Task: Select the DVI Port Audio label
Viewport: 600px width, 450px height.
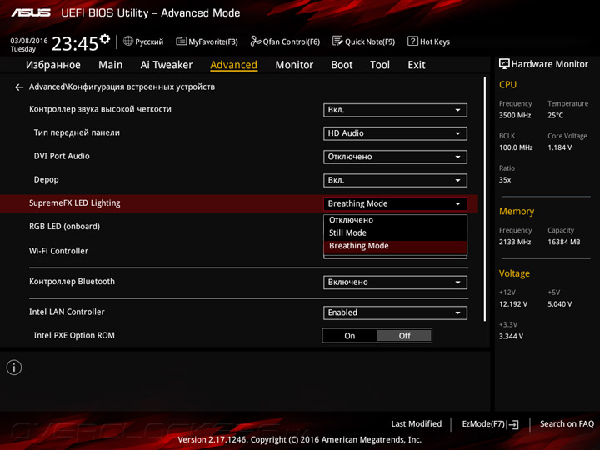Action: point(62,156)
